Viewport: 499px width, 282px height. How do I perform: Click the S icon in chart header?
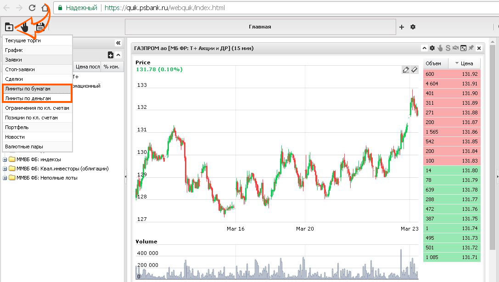(448, 48)
